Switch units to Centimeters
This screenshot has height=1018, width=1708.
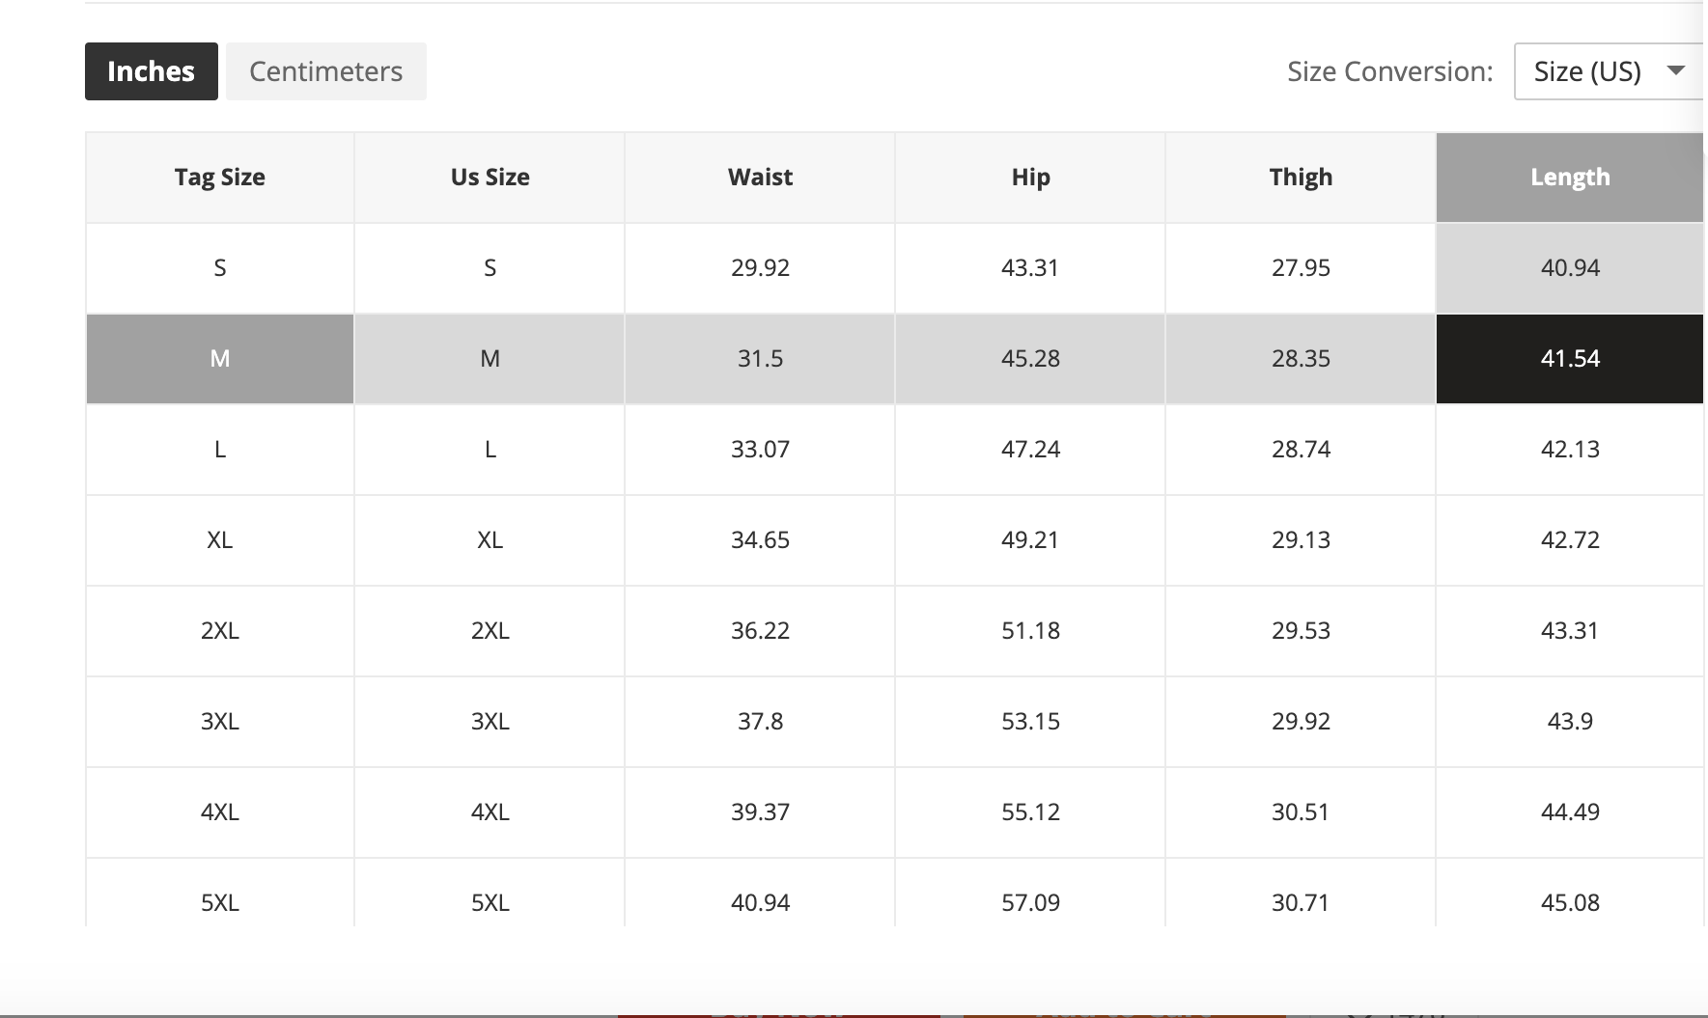(326, 71)
